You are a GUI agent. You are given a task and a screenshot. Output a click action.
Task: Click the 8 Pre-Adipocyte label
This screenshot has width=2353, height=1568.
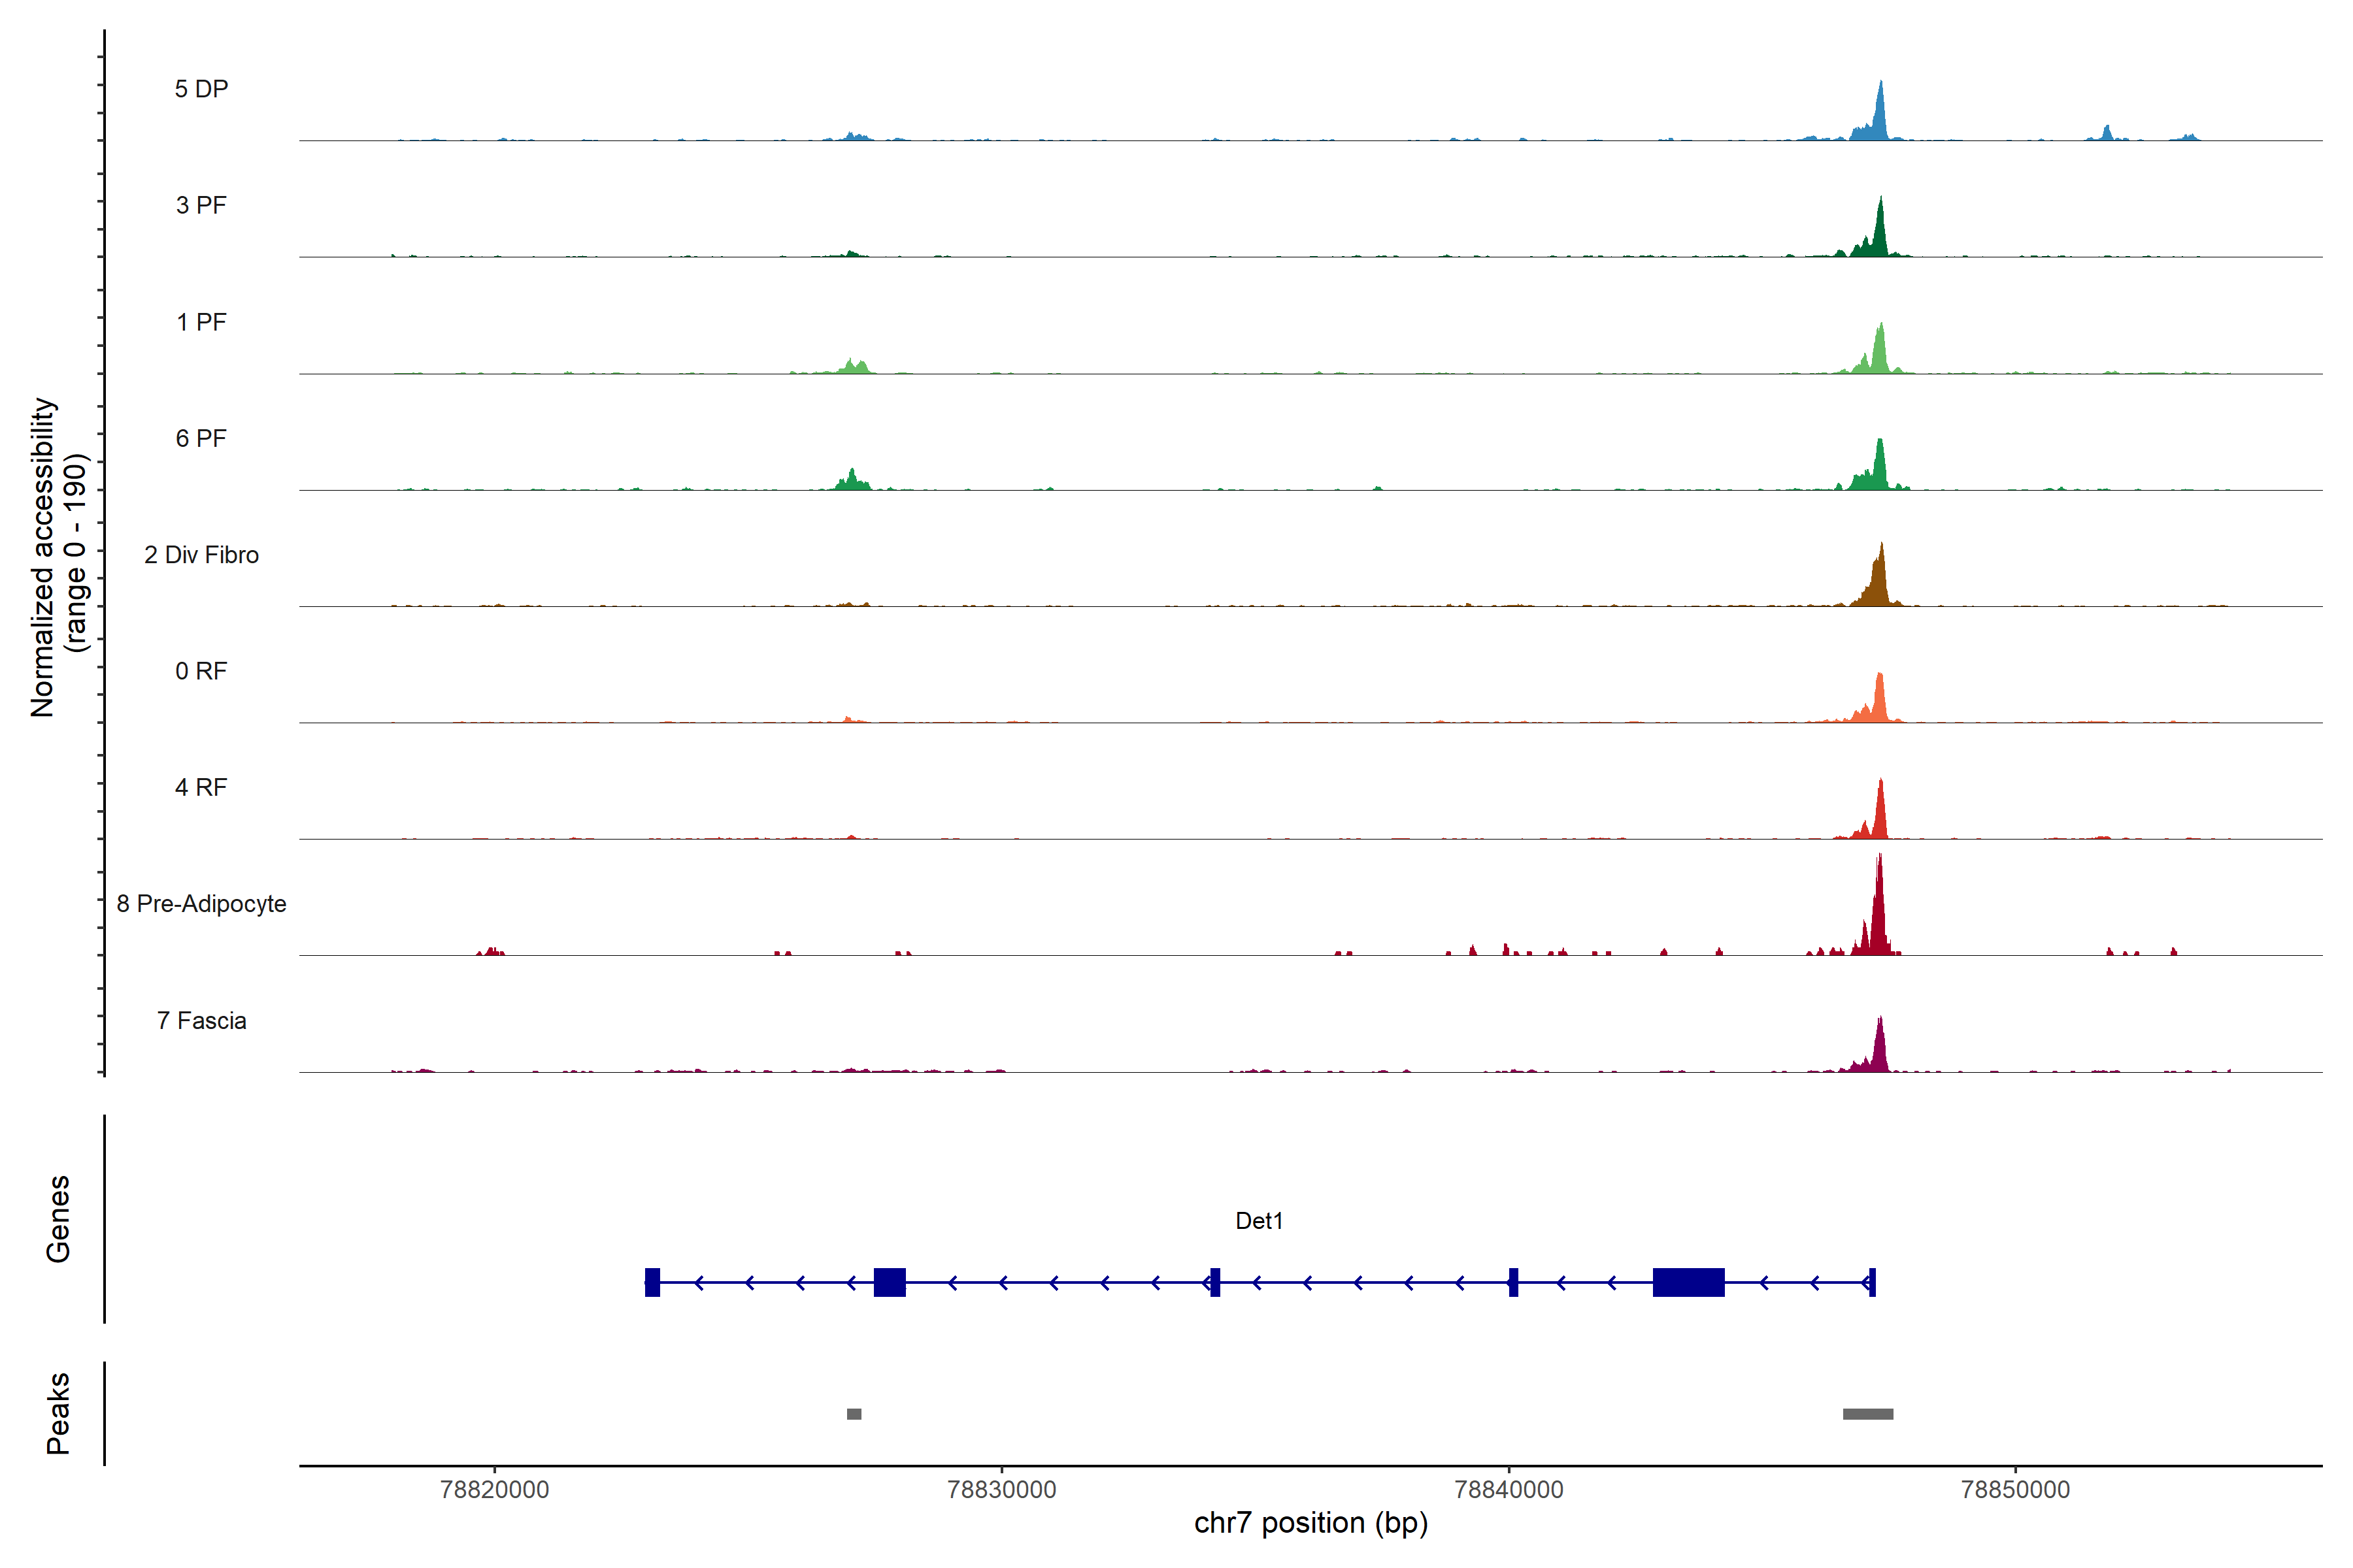point(201,904)
